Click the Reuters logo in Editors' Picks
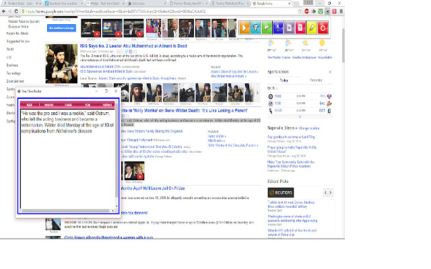The width and height of the screenshot is (431, 269). click(281, 193)
